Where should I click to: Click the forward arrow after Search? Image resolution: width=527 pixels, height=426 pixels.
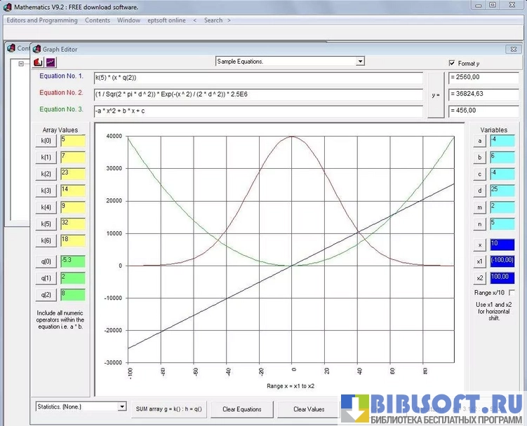click(228, 20)
